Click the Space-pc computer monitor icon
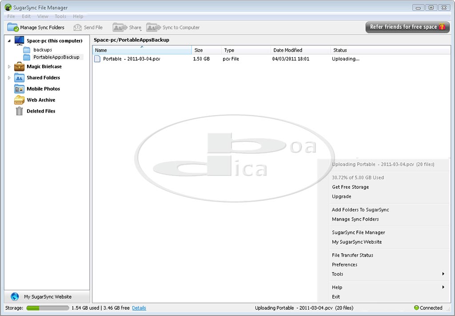Screen dimensions: 455x316 tap(19, 40)
